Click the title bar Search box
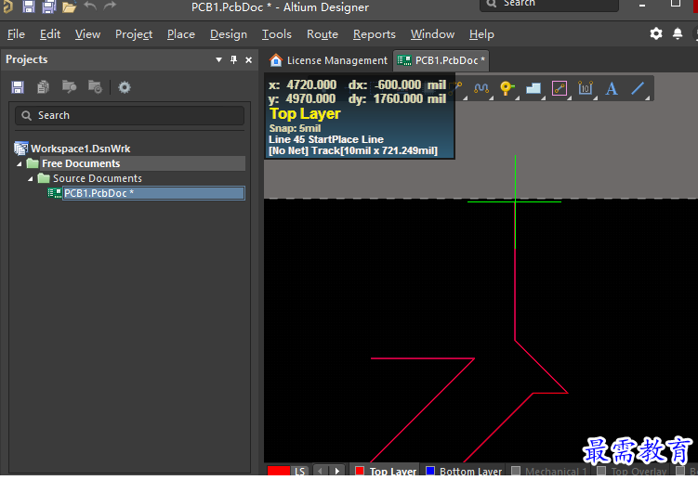Image resolution: width=698 pixels, height=480 pixels. [549, 4]
